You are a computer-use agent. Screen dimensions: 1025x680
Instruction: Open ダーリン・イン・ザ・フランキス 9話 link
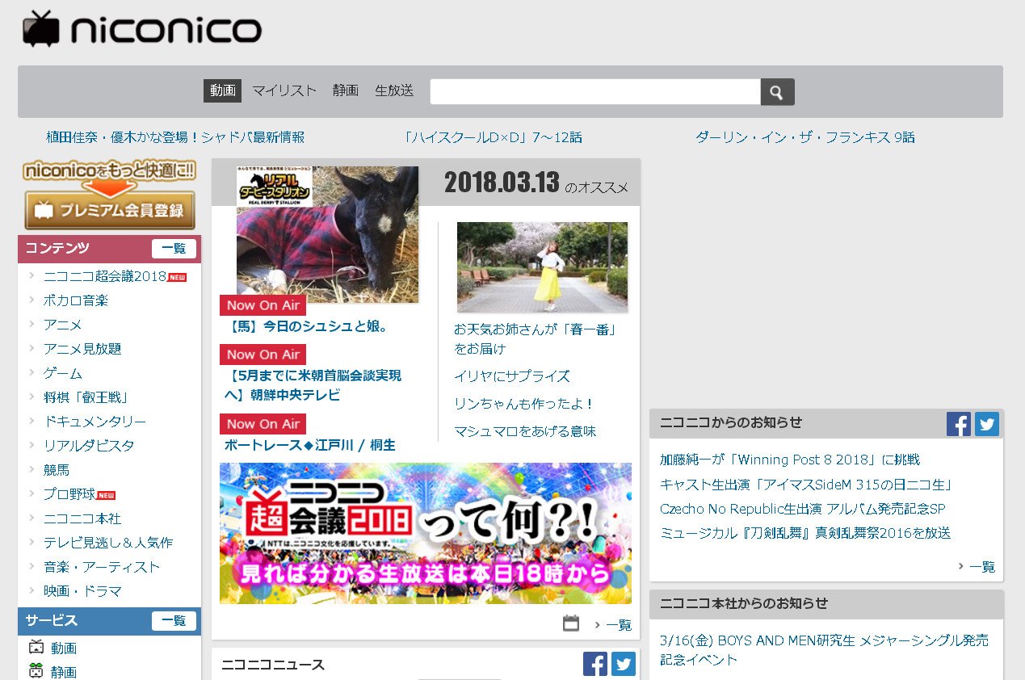(805, 137)
